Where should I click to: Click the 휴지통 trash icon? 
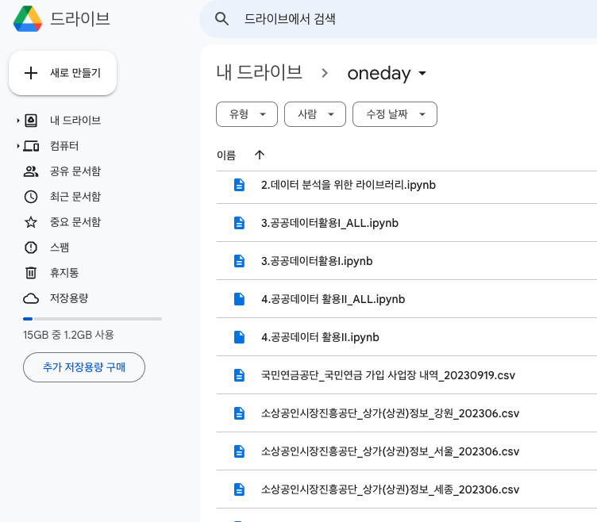coord(31,273)
